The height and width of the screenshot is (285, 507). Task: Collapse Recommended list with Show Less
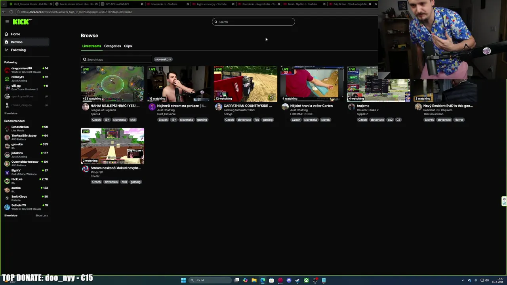42,215
